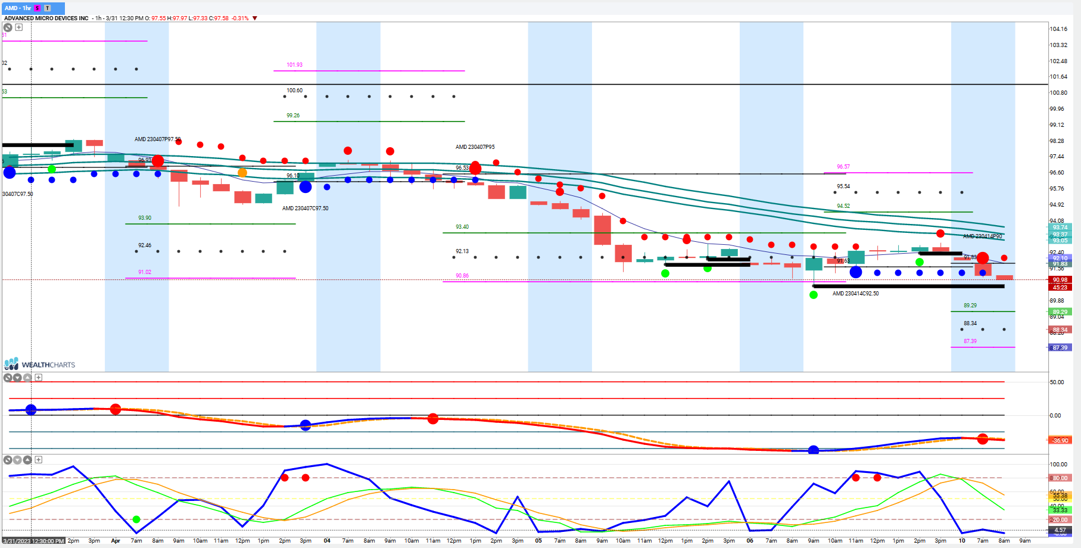This screenshot has width=1081, height=548.
Task: Click the 99.26 green level label
Action: pyautogui.click(x=293, y=116)
